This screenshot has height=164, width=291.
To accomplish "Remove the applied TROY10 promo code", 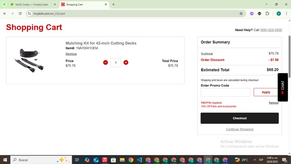I will tap(274, 103).
